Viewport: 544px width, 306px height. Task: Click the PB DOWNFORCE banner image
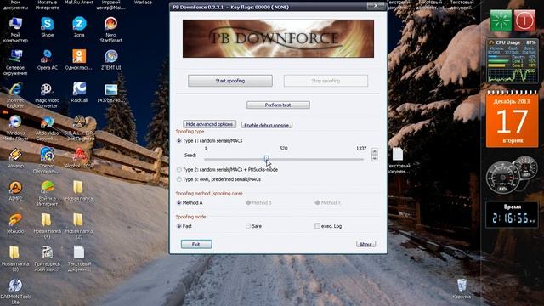click(x=278, y=38)
